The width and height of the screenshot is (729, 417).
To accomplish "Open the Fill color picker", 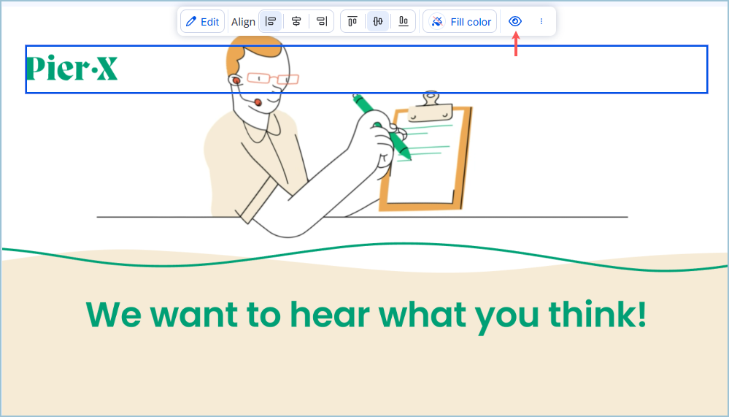I will tap(460, 22).
